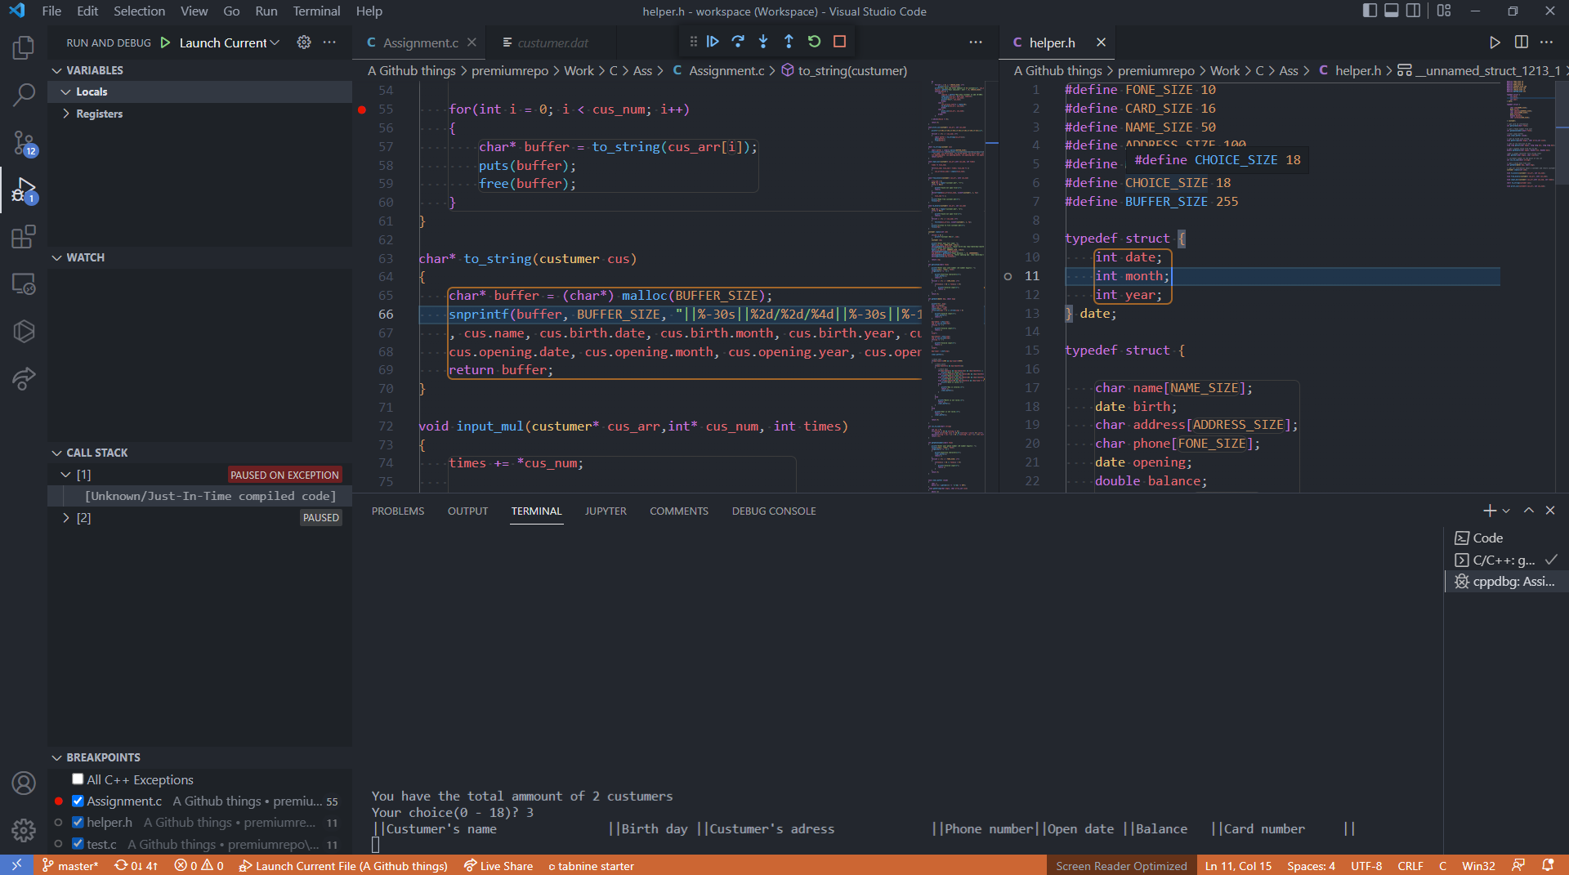Screen dimensions: 1569x875
Task: Open Accounts menu in activity bar
Action: tap(24, 783)
